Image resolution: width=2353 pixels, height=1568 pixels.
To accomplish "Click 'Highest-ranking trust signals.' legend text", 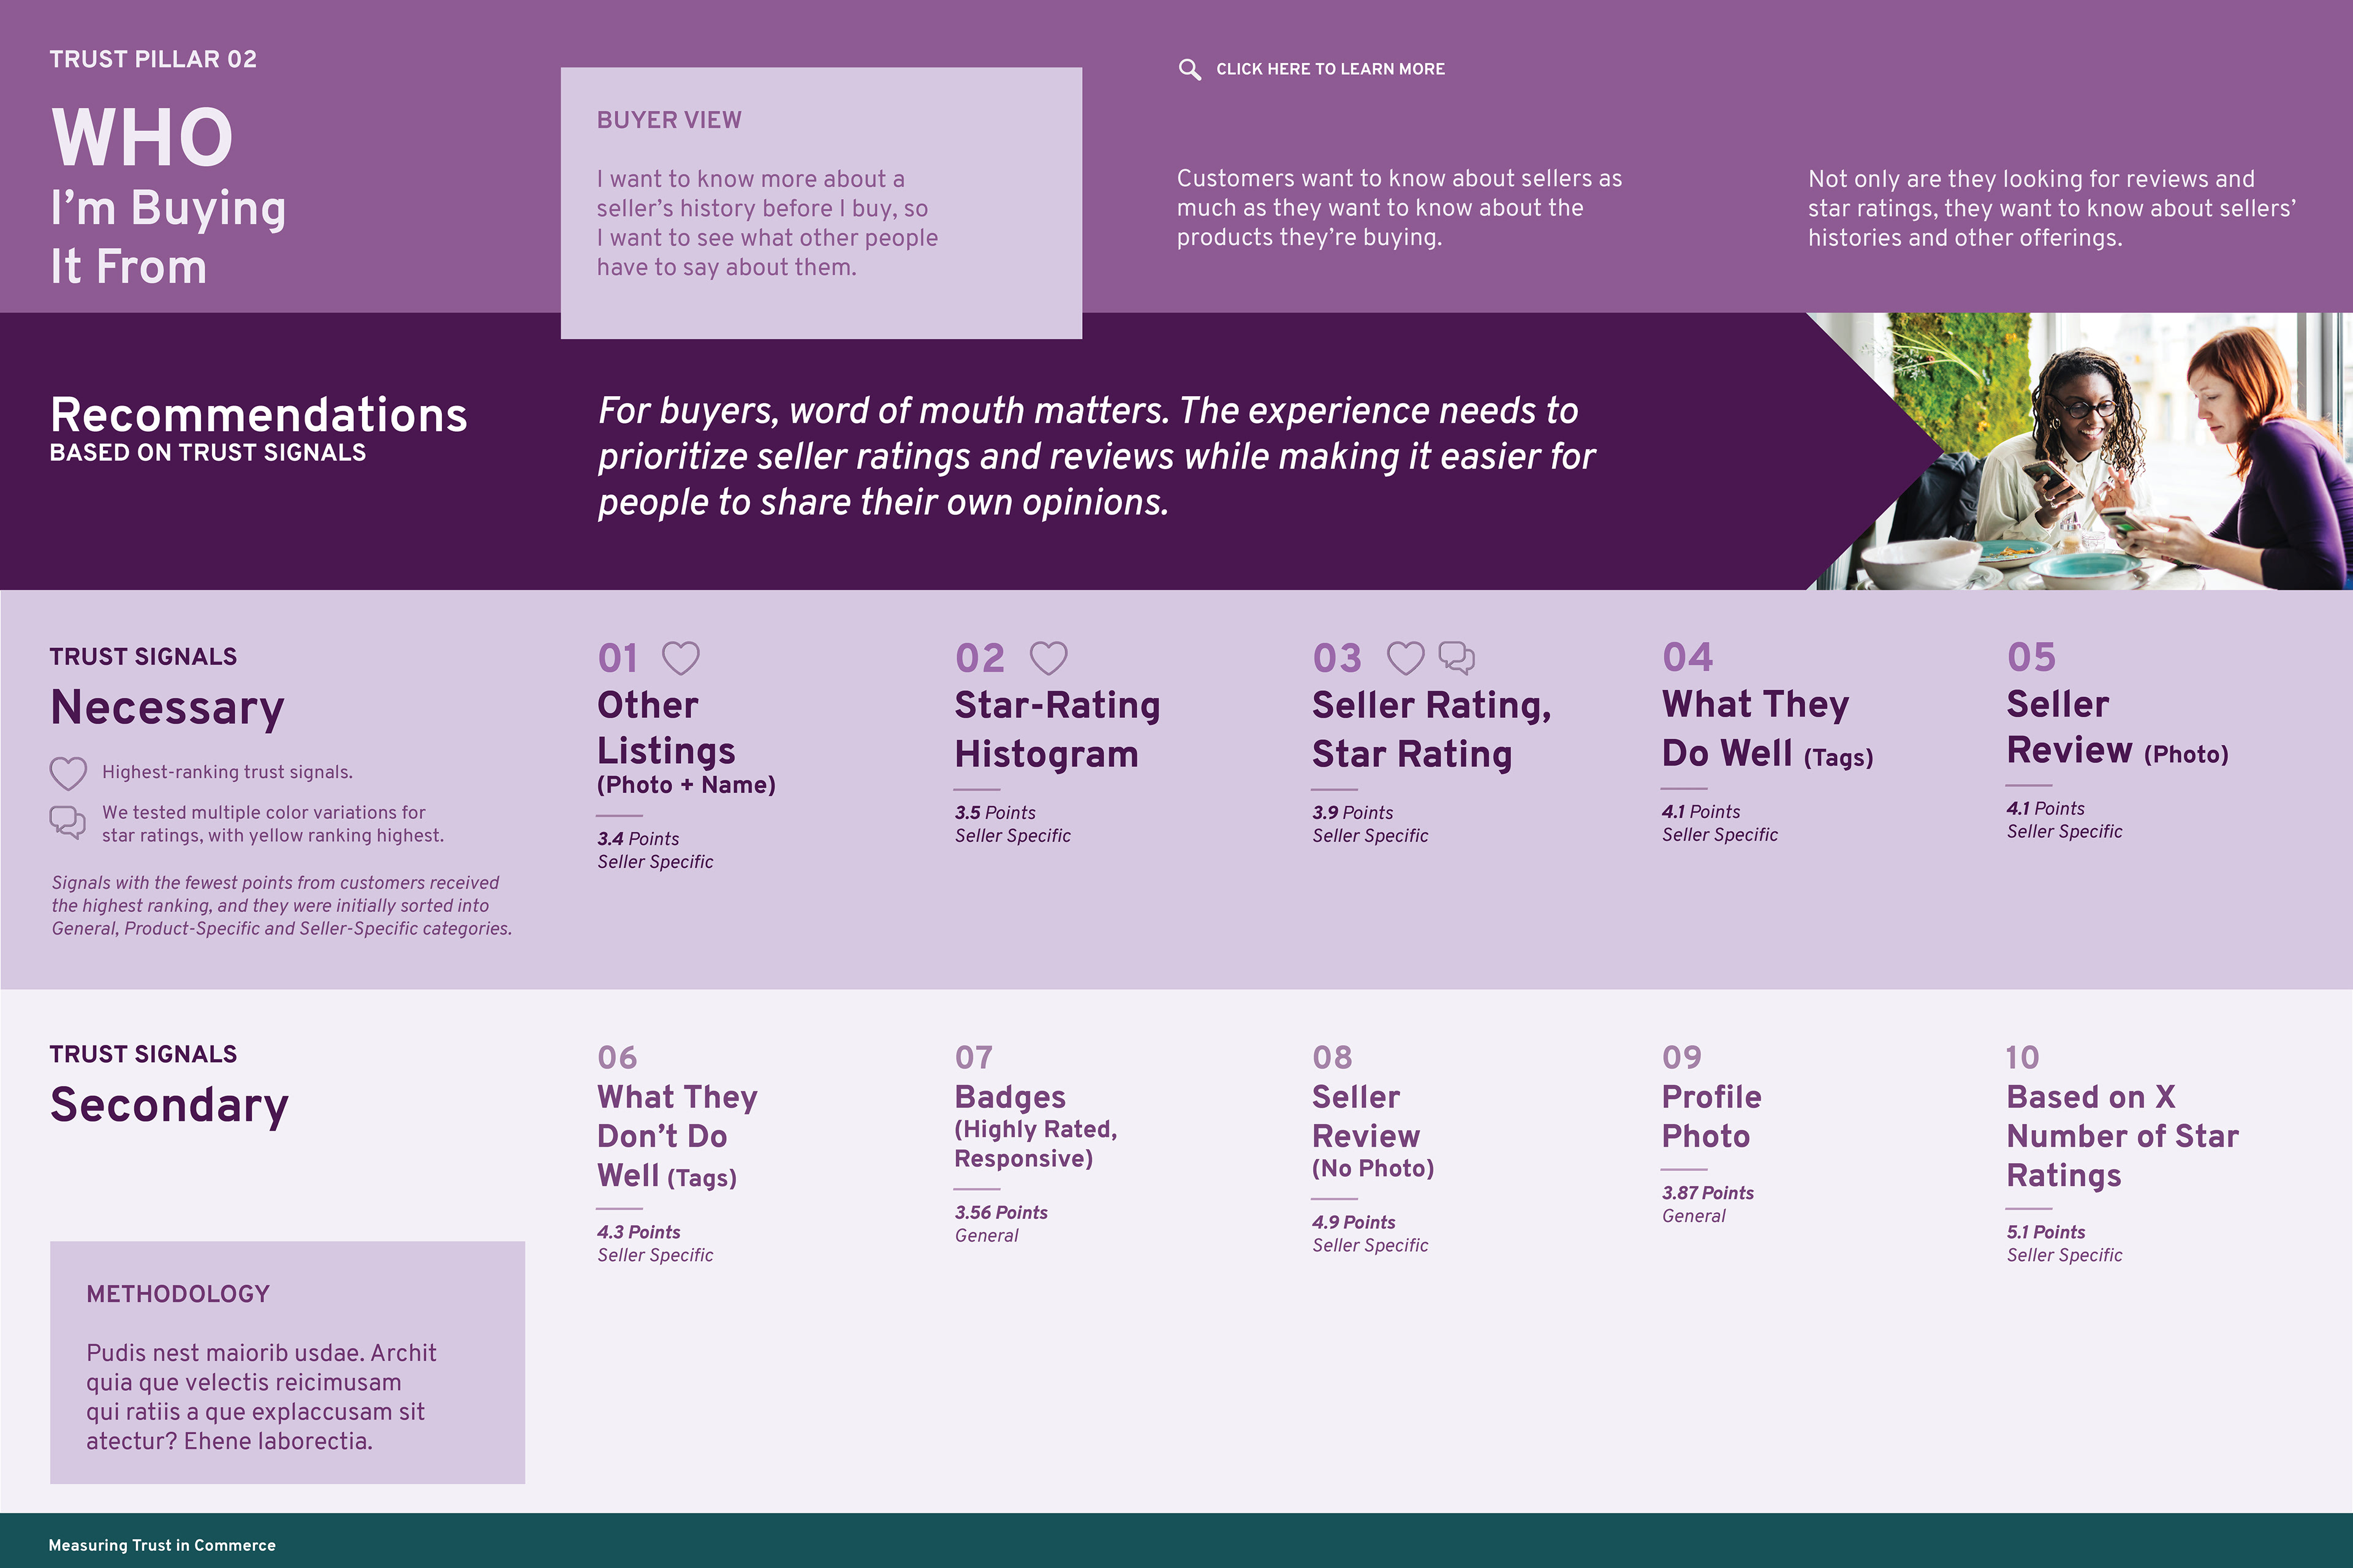I will 227,772.
